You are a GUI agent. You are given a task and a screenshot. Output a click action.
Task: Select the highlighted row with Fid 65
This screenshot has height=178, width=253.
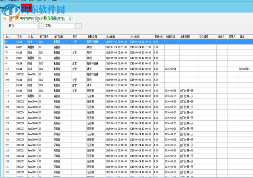coord(129,42)
